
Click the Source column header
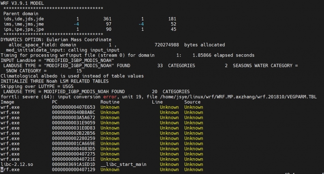click(192, 102)
